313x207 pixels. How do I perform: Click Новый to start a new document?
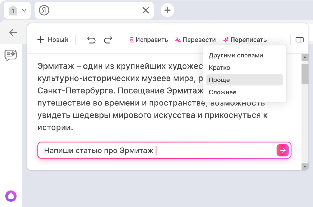coord(53,40)
